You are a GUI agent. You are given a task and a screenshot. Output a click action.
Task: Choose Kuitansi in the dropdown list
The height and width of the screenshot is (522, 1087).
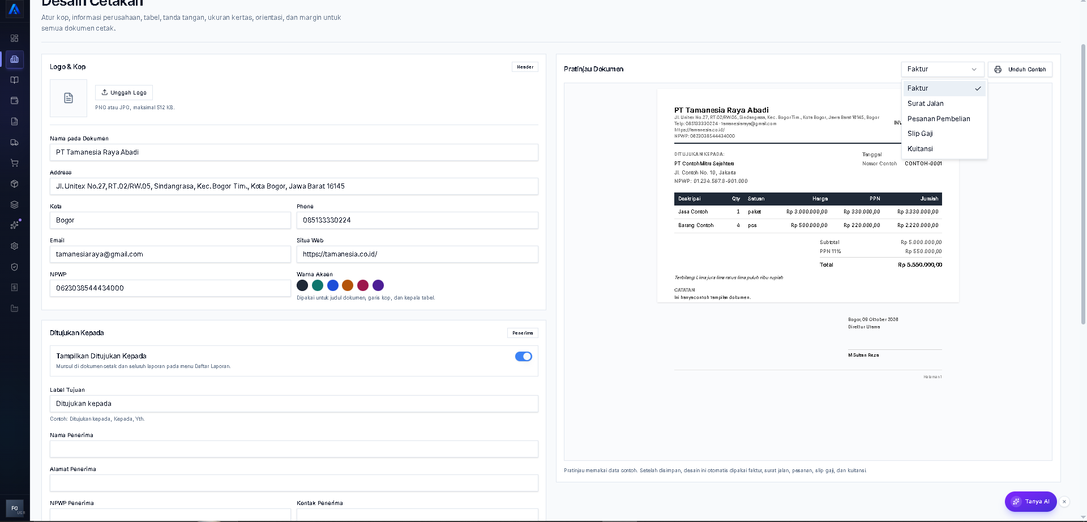pyautogui.click(x=944, y=149)
